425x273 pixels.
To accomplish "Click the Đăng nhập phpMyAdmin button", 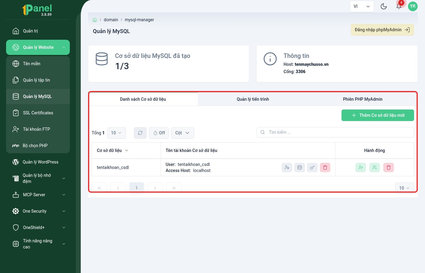I will click(382, 30).
